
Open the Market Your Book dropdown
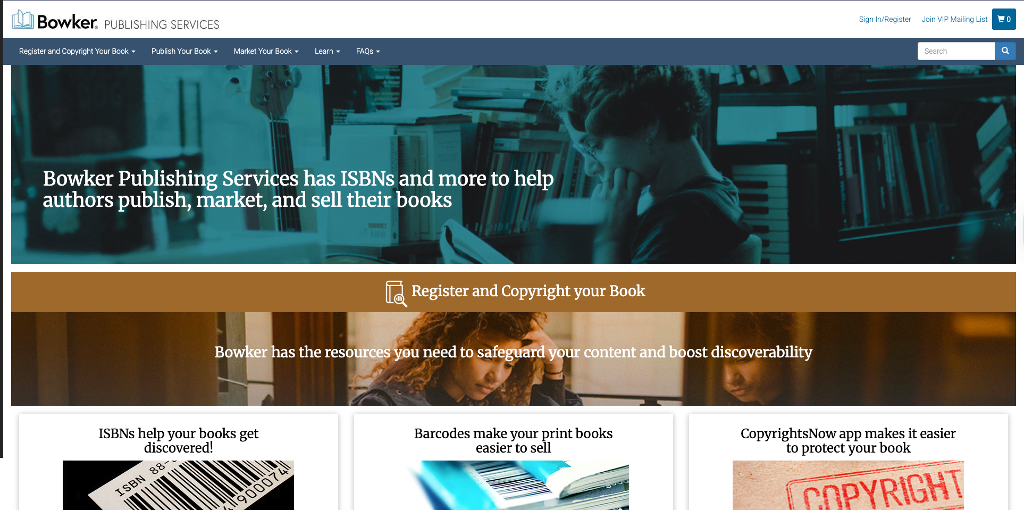(266, 51)
